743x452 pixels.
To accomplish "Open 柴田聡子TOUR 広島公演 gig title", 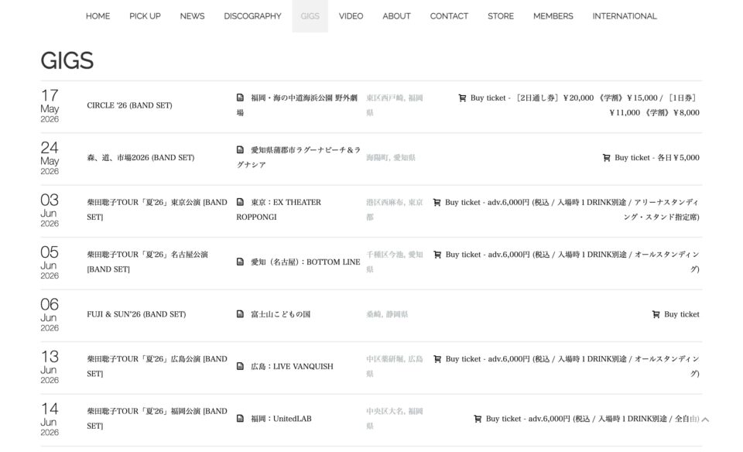I will tap(157, 366).
